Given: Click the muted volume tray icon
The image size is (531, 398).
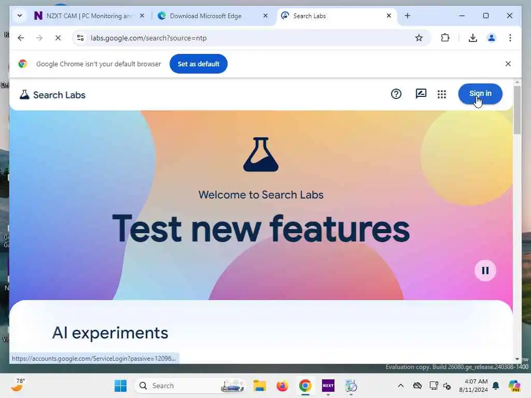Looking at the screenshot, I should coord(447,386).
